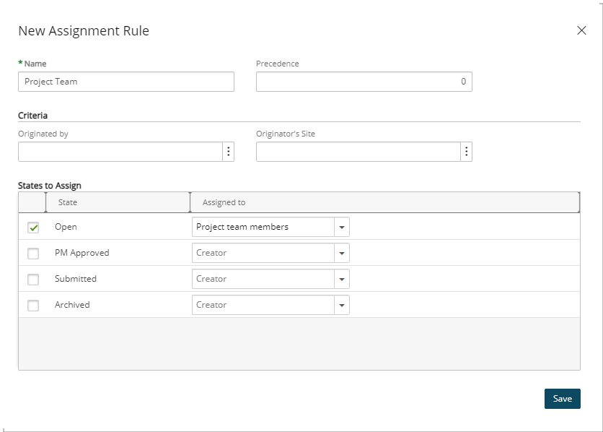Click the Originator's Site text field
603x432 pixels.
[x=358, y=152]
